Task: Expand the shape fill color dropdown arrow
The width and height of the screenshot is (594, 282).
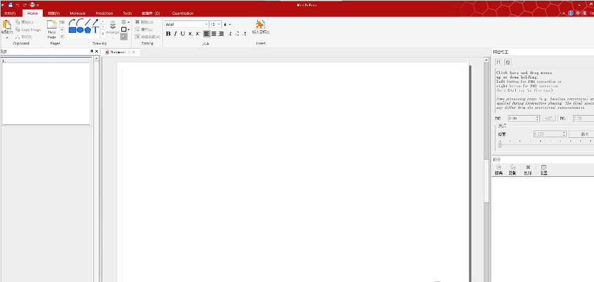Action: 129,22
